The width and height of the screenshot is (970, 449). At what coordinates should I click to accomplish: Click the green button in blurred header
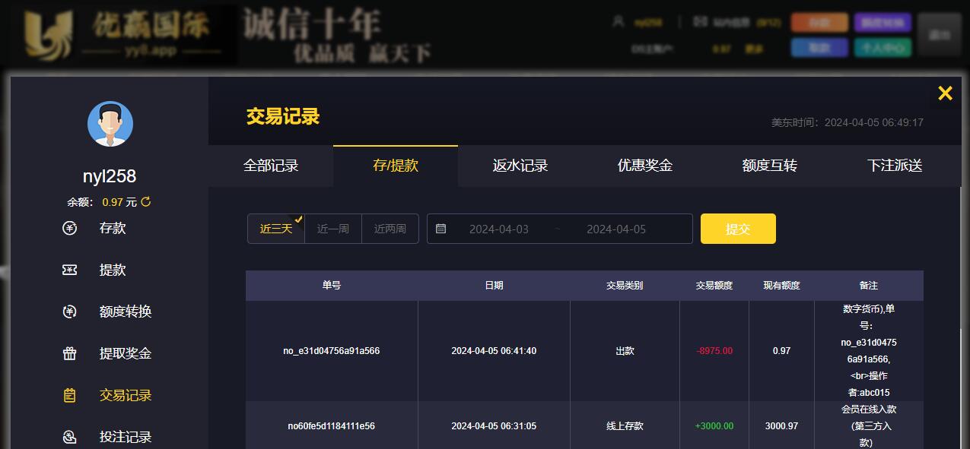[x=883, y=48]
